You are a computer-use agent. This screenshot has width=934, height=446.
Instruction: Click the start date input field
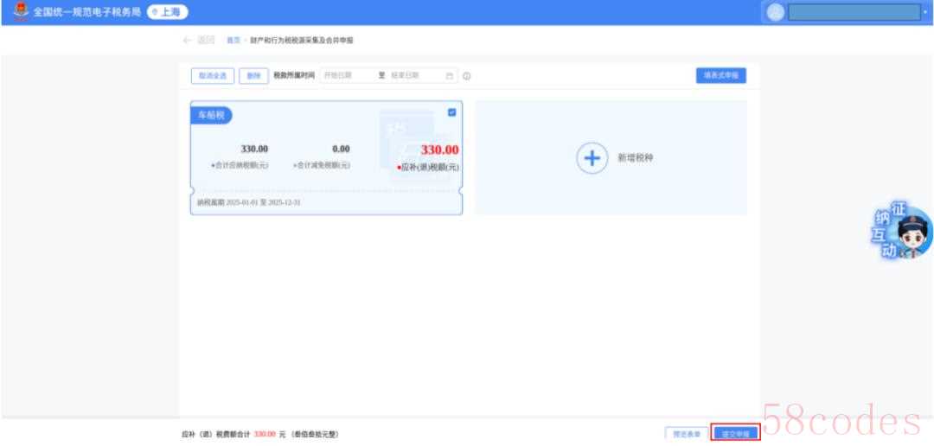[346, 76]
